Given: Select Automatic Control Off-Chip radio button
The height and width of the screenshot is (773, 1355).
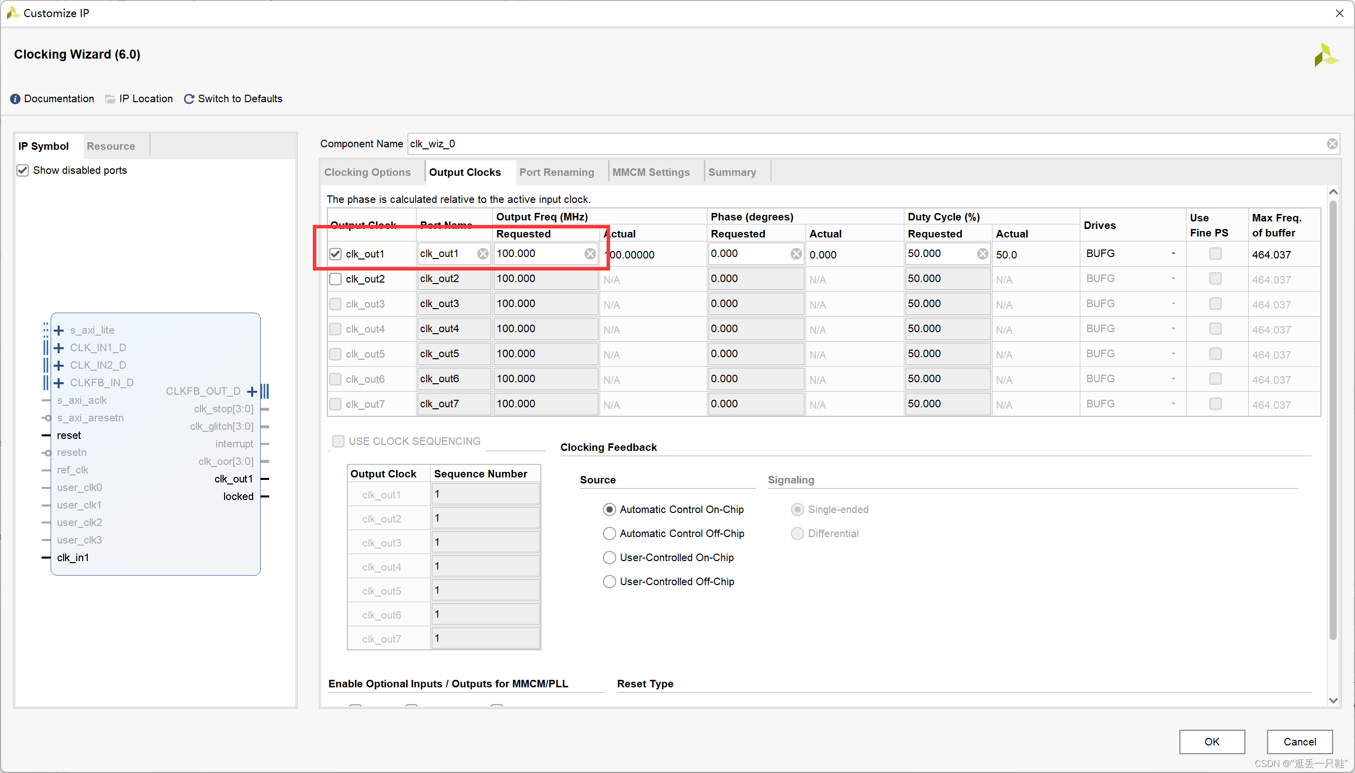Looking at the screenshot, I should 609,533.
